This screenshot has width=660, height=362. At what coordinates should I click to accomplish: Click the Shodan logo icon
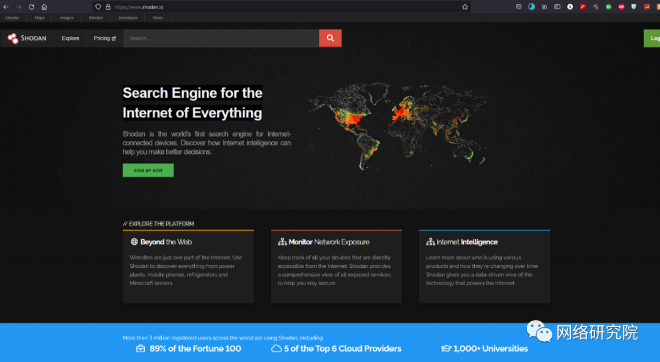tap(13, 38)
